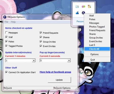114x94 pixels.
Task: Choose Quit in the context menu
Action: [97, 60]
